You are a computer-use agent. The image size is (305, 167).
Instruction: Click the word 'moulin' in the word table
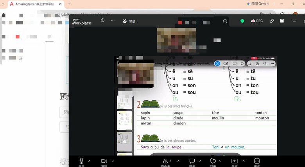[218, 118]
